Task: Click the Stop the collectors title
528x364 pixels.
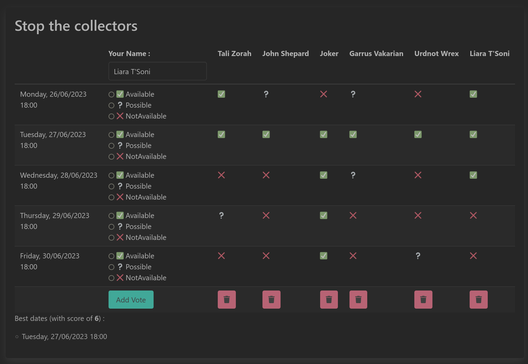Action: coord(76,26)
